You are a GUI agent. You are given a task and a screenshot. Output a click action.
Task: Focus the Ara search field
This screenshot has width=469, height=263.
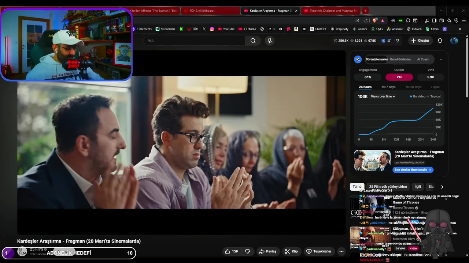[195, 41]
